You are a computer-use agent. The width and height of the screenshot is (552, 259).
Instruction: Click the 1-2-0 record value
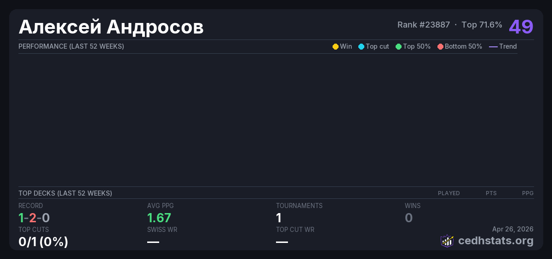(x=34, y=218)
